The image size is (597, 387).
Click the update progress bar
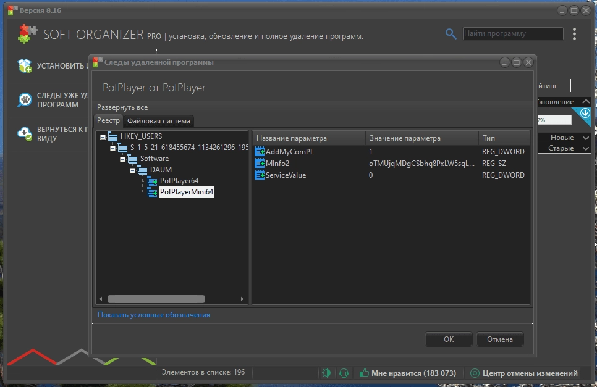click(554, 120)
